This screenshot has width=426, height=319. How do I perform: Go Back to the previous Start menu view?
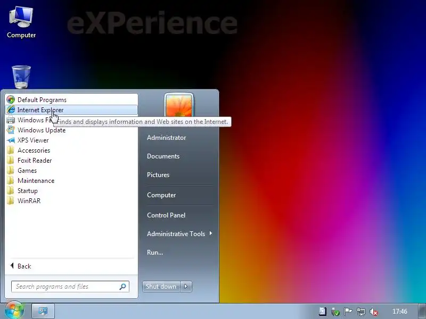(x=71, y=266)
